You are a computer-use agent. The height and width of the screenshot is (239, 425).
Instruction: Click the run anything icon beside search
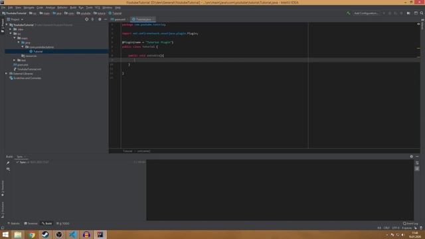416,13
